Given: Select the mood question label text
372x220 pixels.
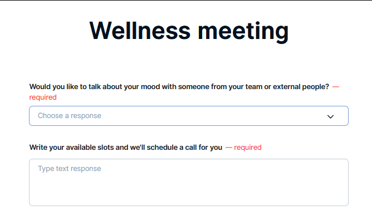Looking at the screenshot, I should click(179, 87).
